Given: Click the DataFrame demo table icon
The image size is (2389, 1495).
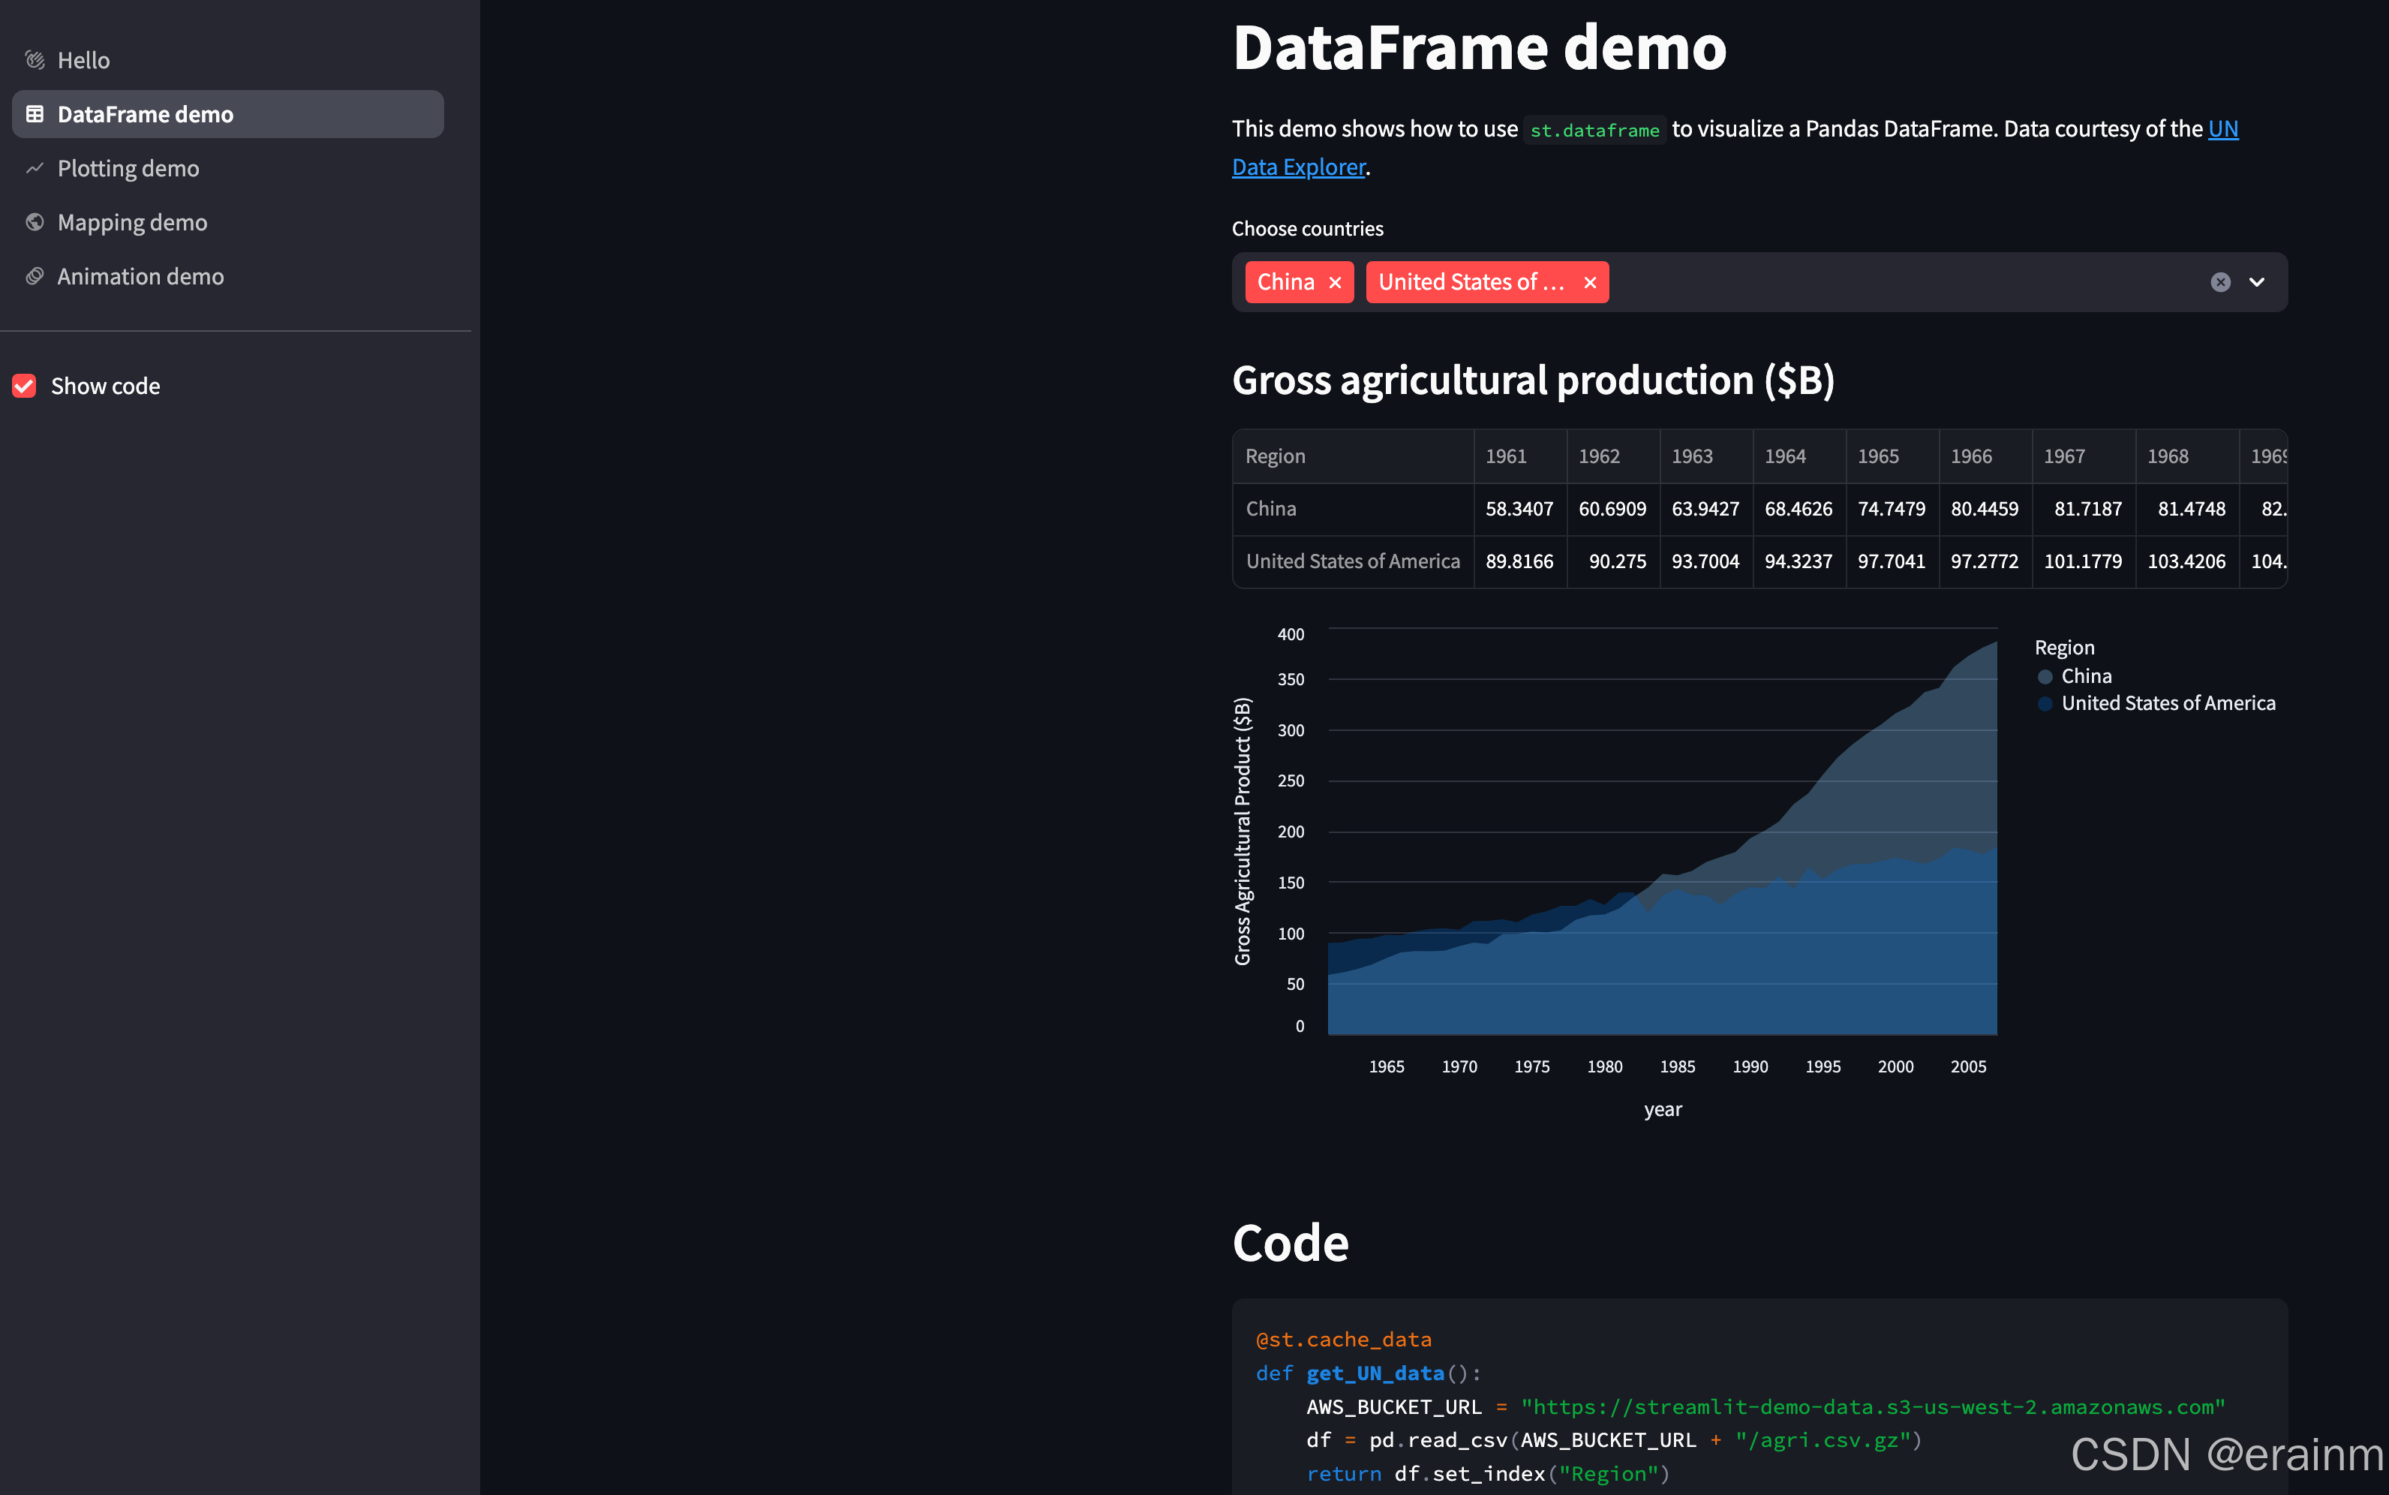Looking at the screenshot, I should 35,115.
